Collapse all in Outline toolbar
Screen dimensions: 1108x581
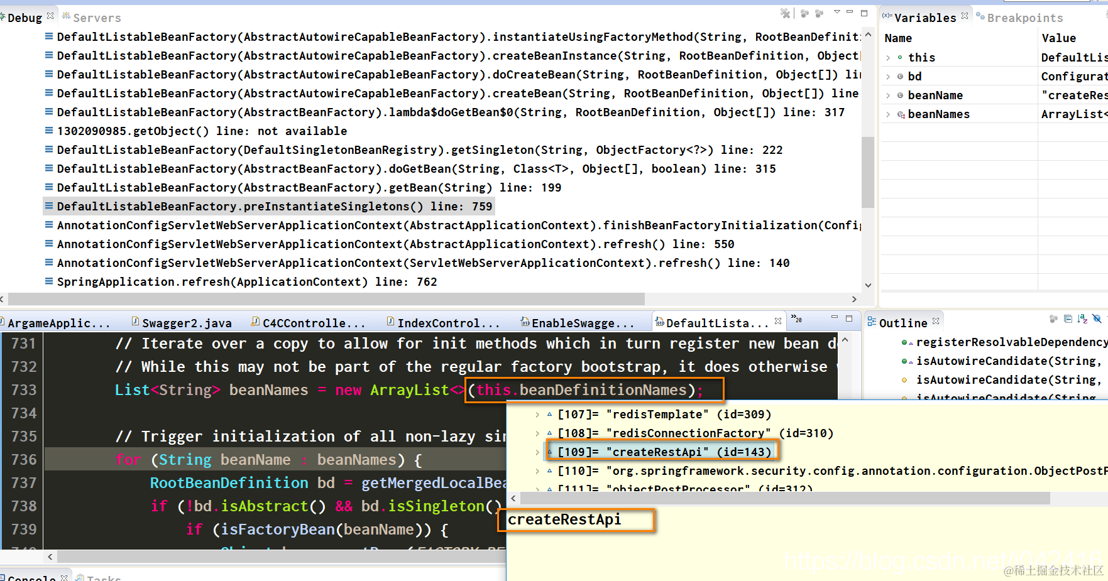click(1068, 319)
